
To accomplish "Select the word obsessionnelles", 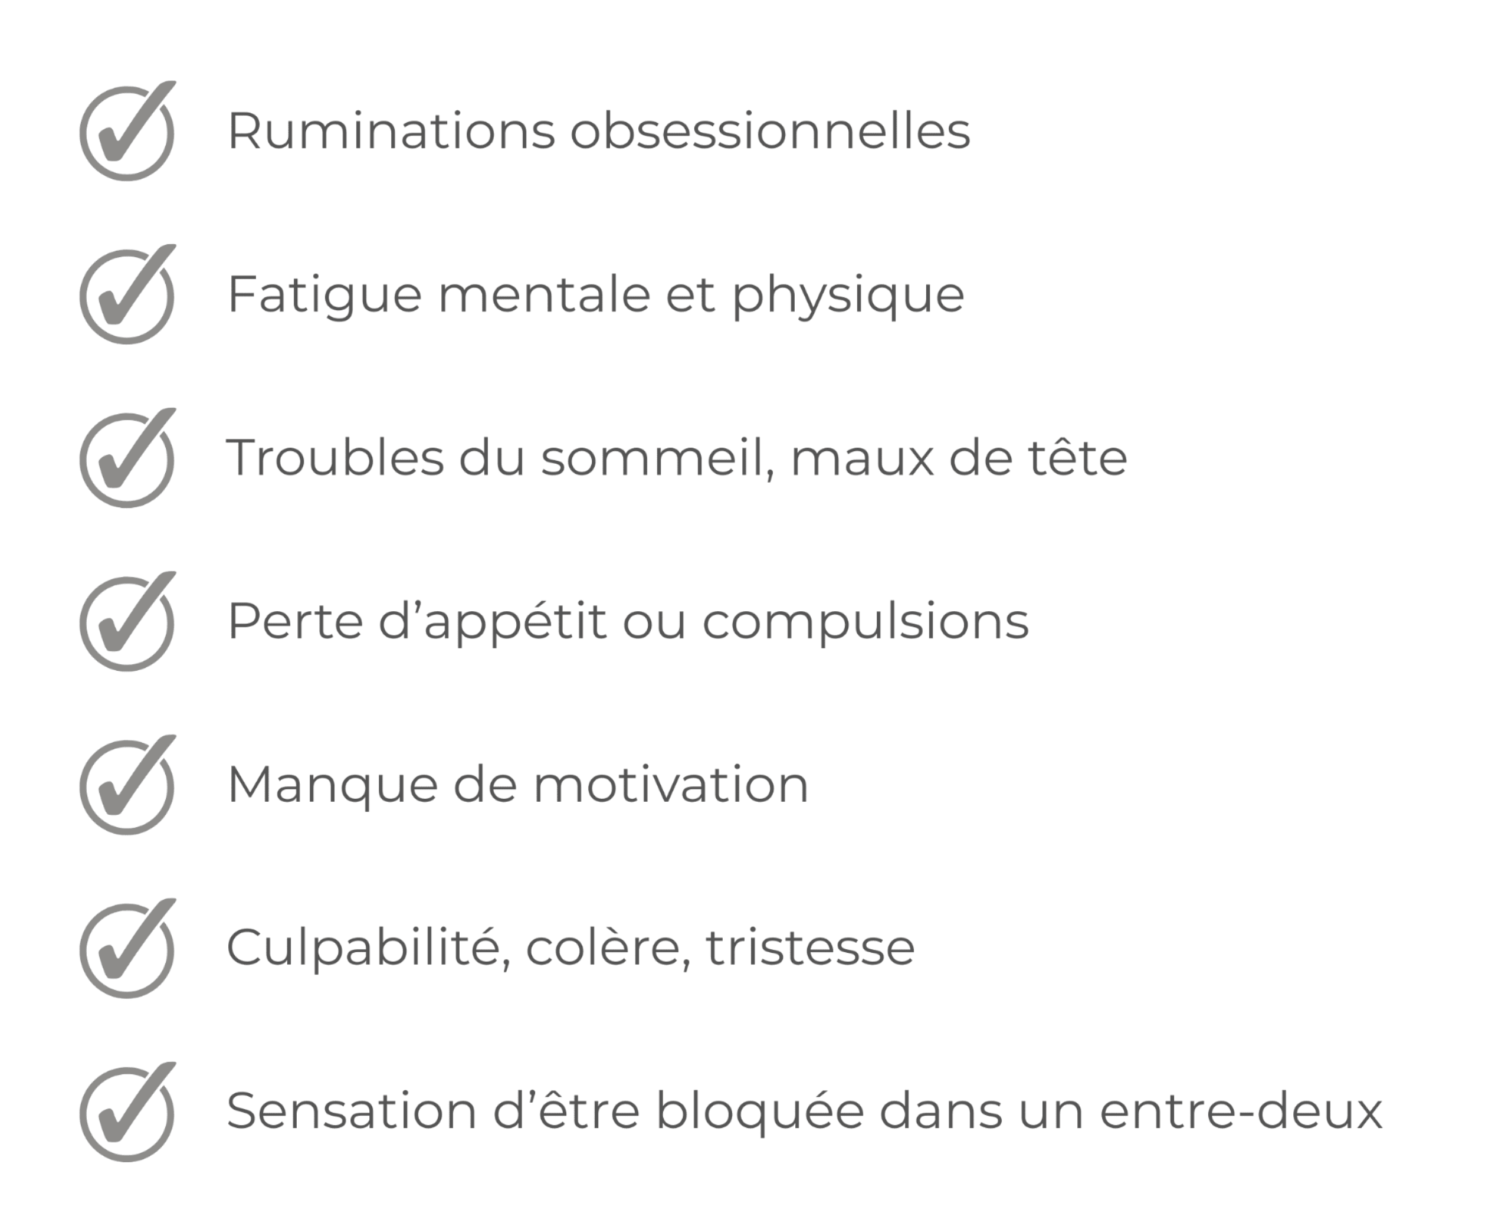I will pos(770,131).
